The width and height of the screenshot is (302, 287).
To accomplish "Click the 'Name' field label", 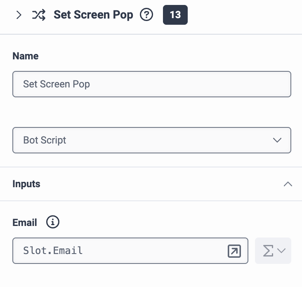I will pyautogui.click(x=26, y=56).
